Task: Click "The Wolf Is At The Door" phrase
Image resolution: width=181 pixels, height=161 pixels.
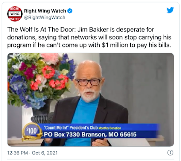Action: pyautogui.click(x=41, y=30)
